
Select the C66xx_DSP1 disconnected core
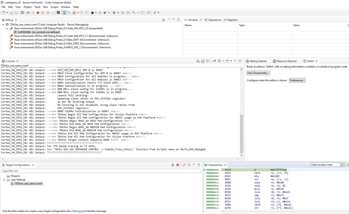pyautogui.click(x=59, y=40)
